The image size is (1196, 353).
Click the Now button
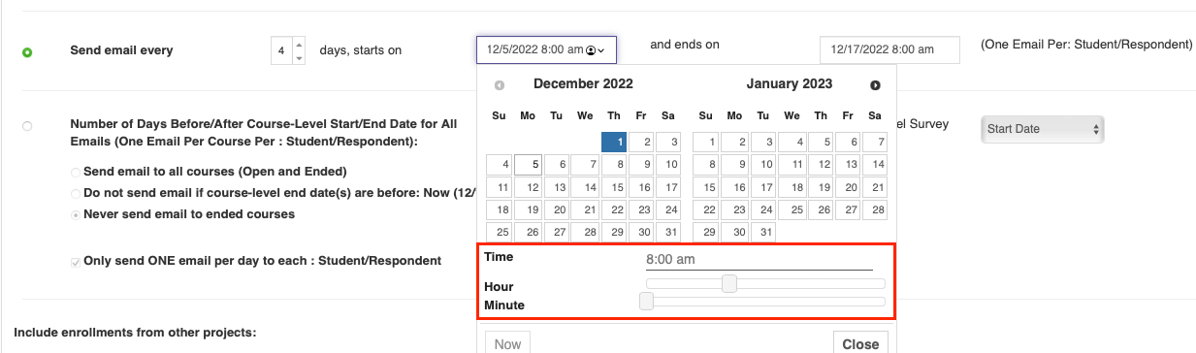(x=507, y=343)
